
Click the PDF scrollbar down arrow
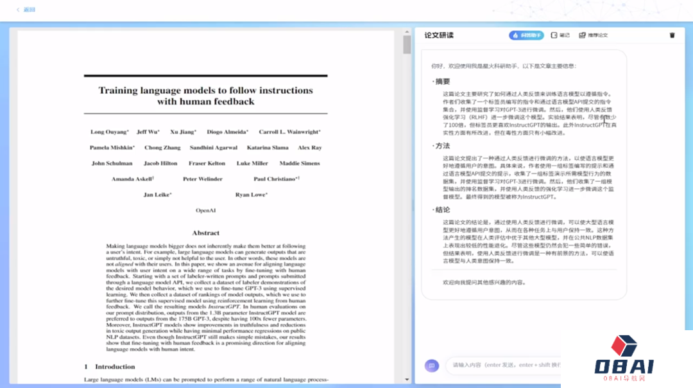407,380
